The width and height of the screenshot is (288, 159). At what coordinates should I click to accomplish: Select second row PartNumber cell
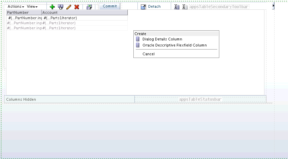(x=25, y=23)
